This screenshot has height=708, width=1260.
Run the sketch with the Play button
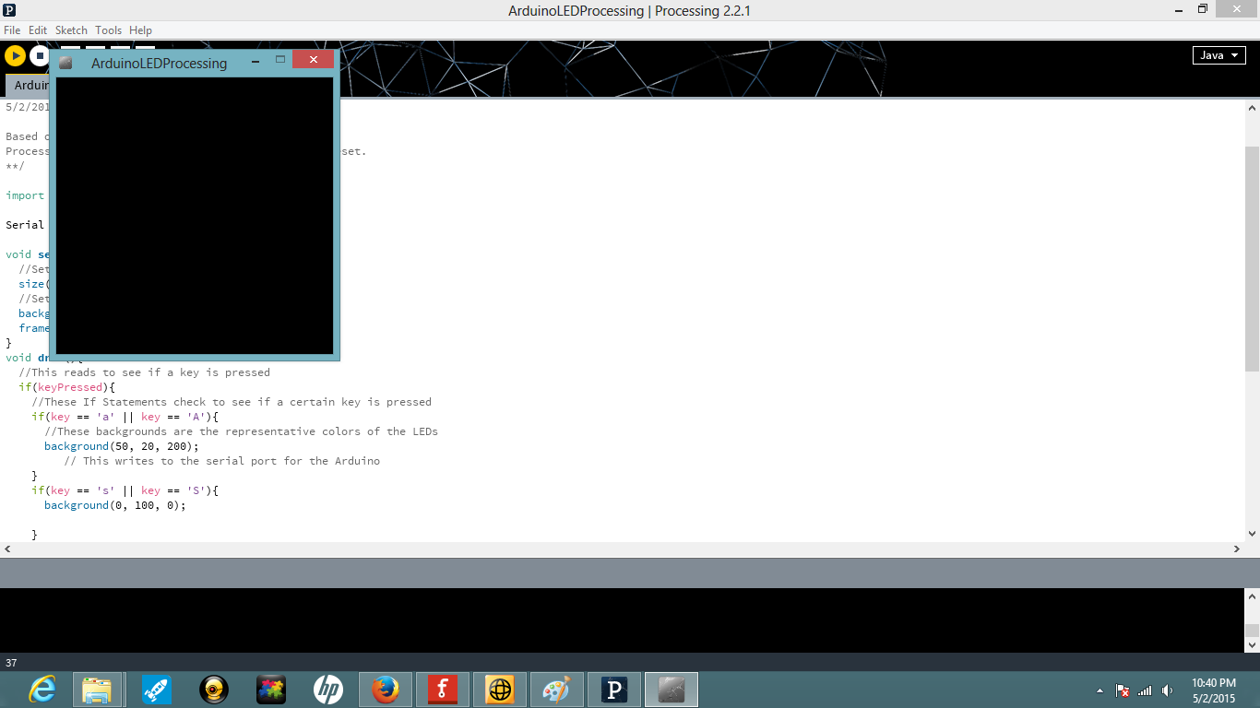tap(14, 56)
